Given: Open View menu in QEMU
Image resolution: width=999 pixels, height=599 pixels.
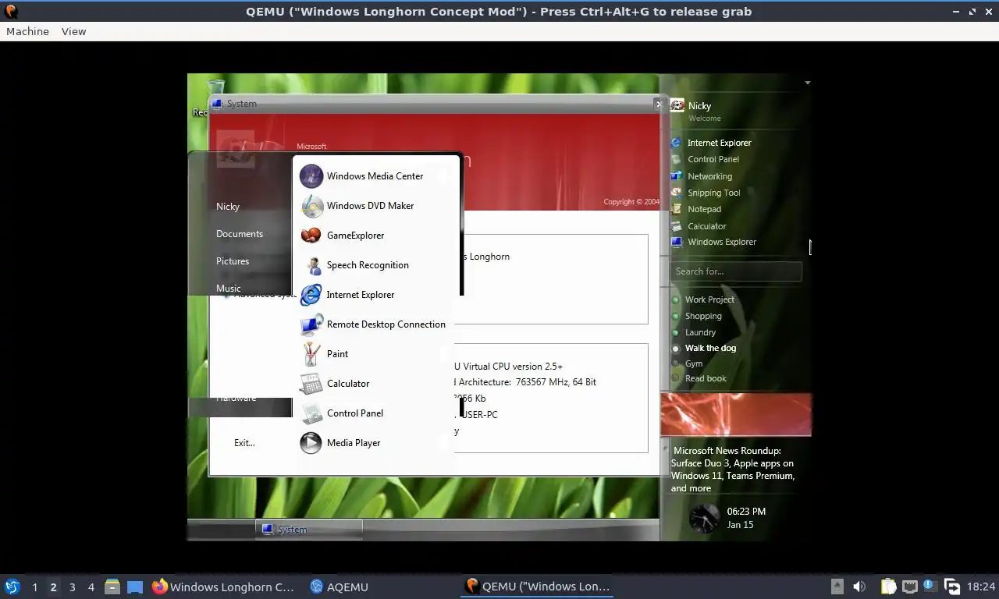Looking at the screenshot, I should tap(73, 31).
